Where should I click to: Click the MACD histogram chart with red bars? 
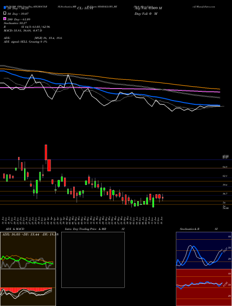point(28,287)
